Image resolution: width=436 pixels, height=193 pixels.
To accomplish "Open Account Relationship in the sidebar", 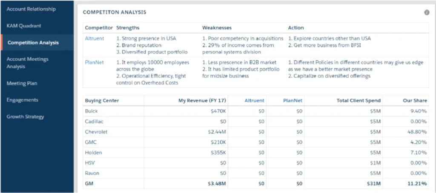I will pos(31,9).
